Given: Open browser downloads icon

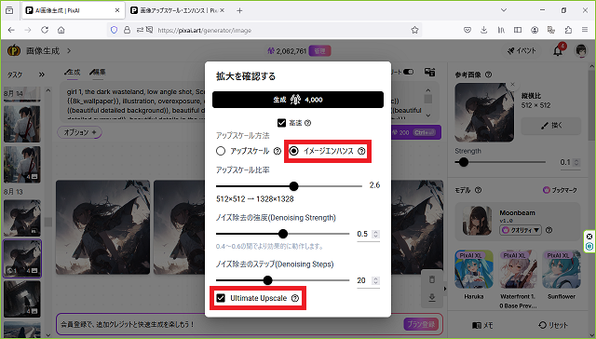Looking at the screenshot, I should pyautogui.click(x=483, y=30).
